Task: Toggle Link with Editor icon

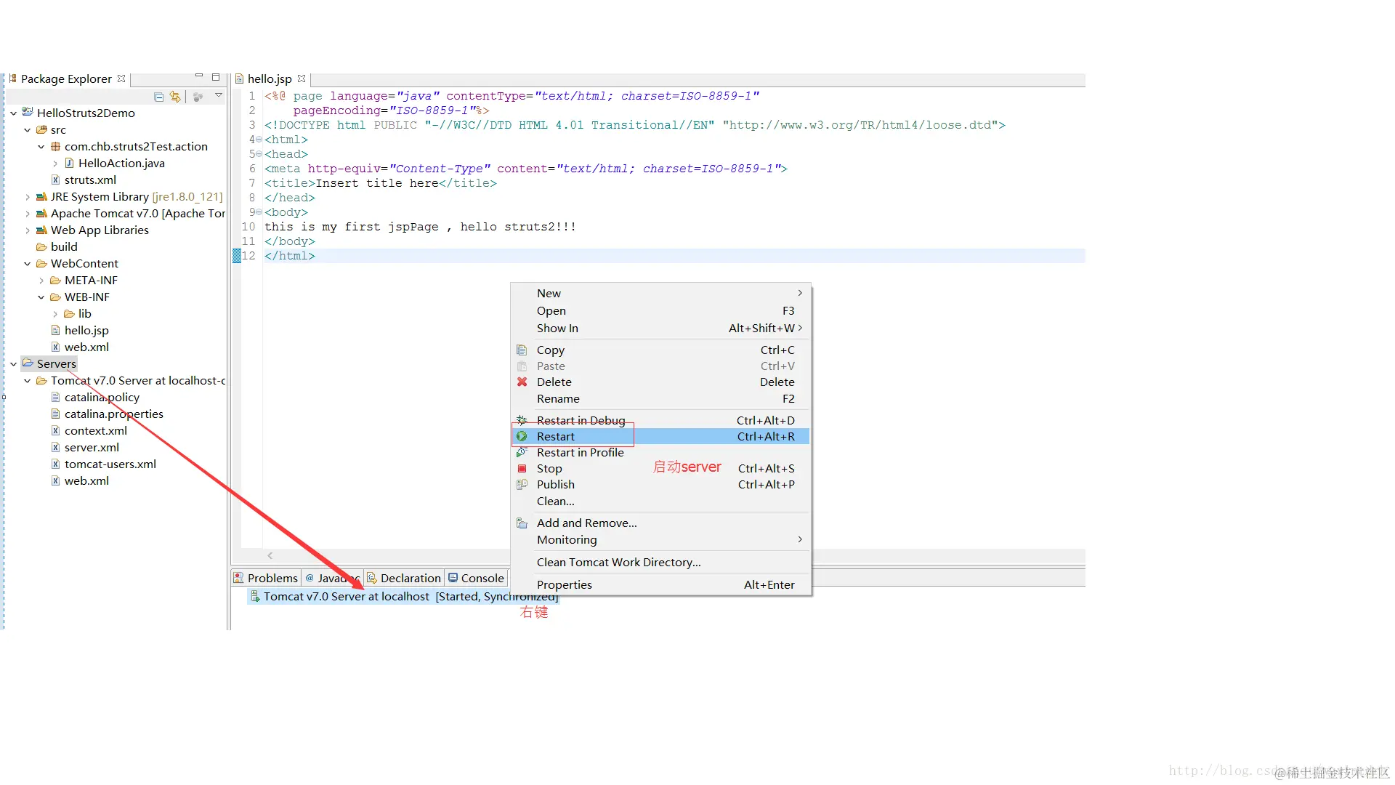Action: [175, 97]
